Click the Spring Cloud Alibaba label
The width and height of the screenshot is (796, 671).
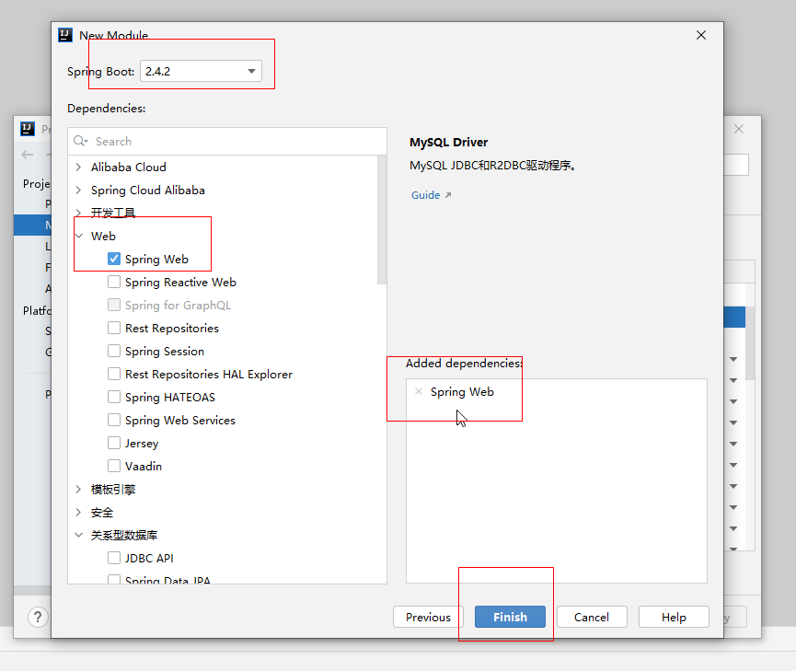tap(148, 190)
